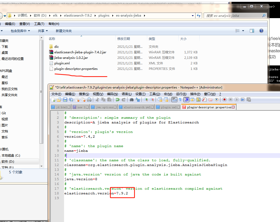Image resolution: width=280 pixels, height=222 pixels.
Task: Click the blue Explorer help icon
Action: (x=261, y=31)
